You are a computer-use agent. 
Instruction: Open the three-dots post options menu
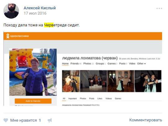pos(159,8)
